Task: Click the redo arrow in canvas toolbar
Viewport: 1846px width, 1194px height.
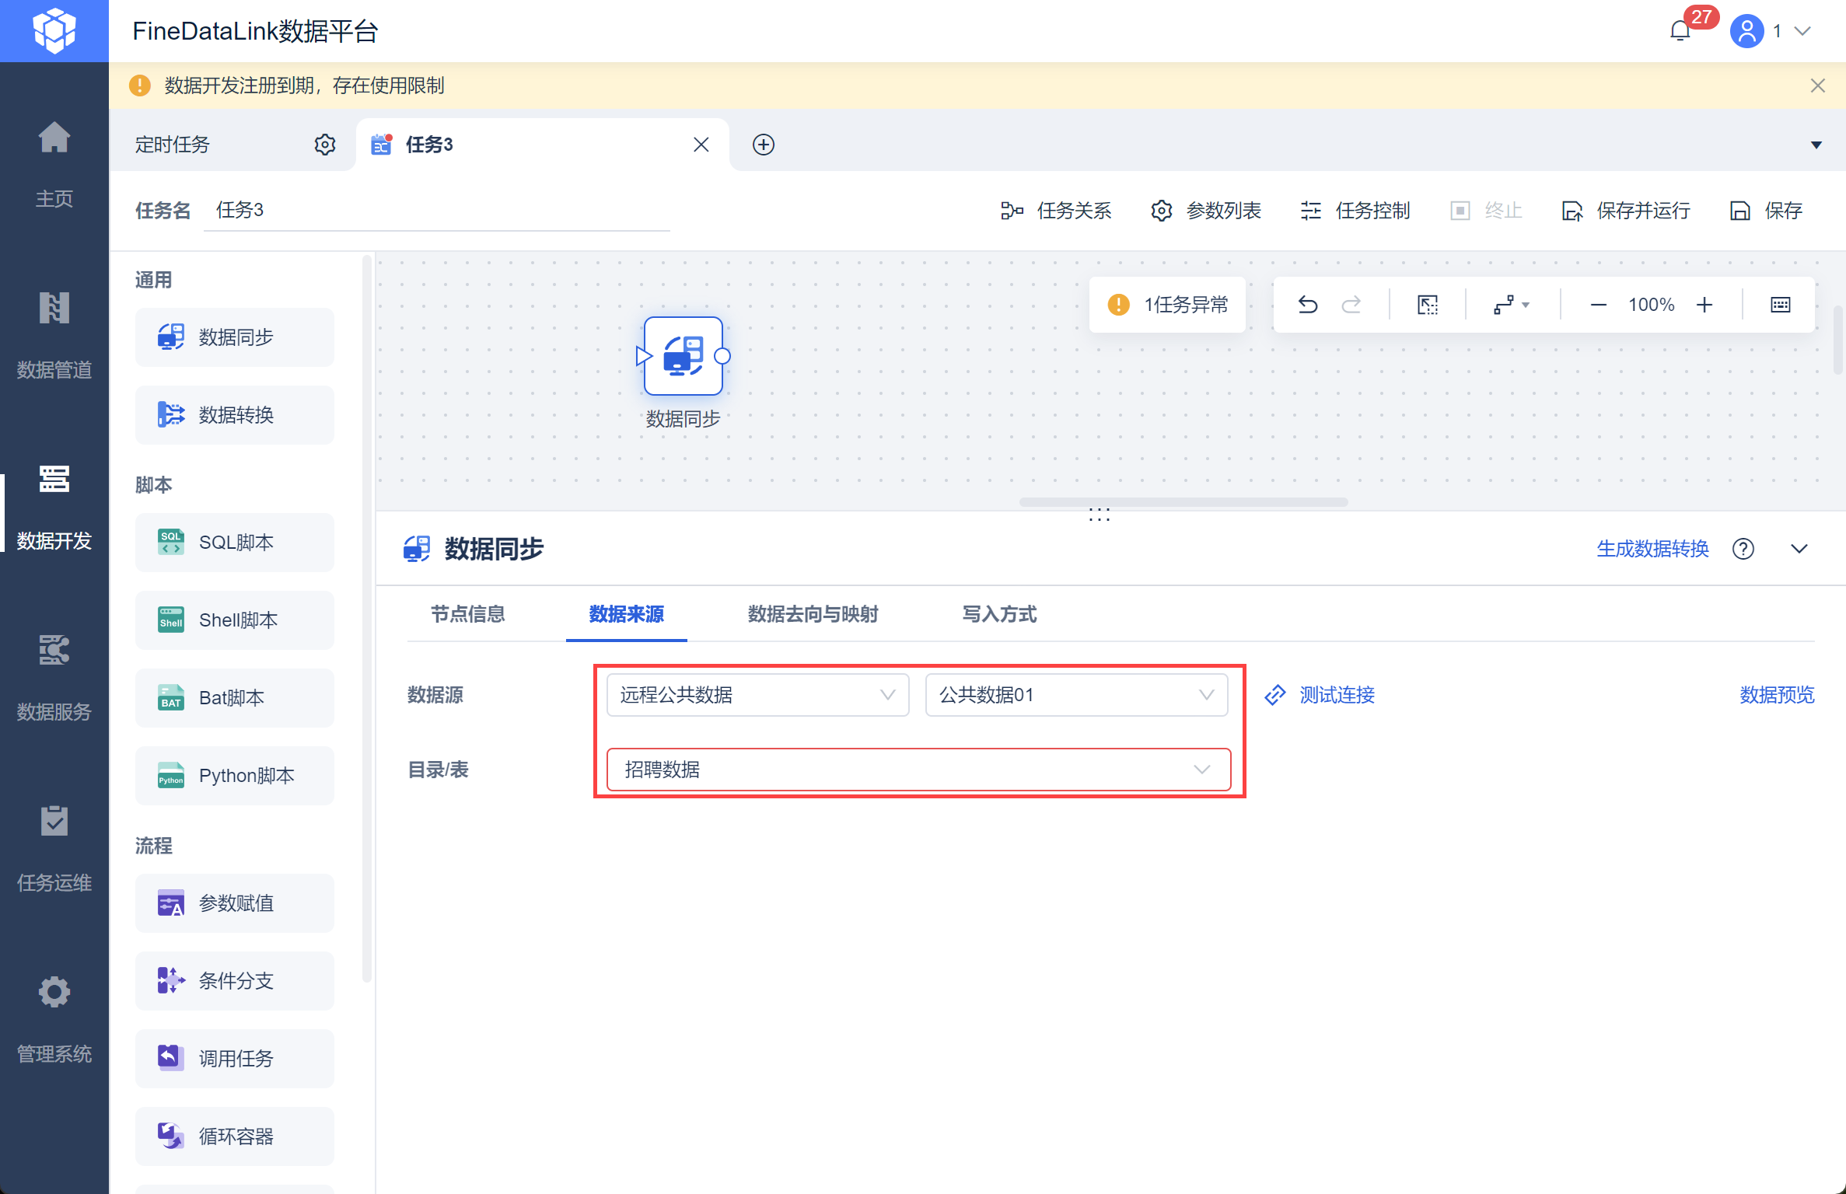Action: [1351, 305]
